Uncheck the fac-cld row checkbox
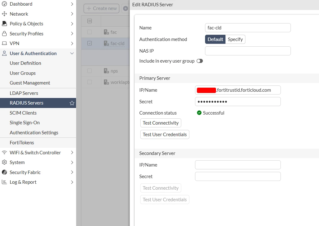The height and width of the screenshot is (226, 319). point(90,43)
